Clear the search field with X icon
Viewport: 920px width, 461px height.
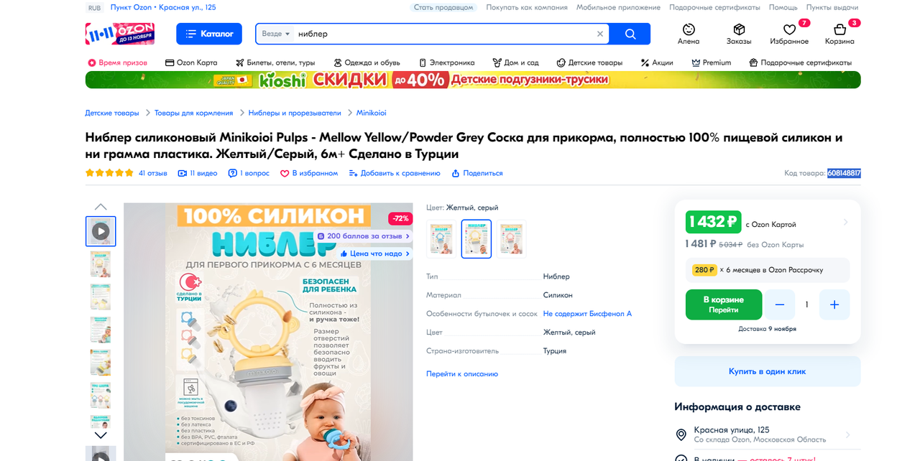pos(600,34)
